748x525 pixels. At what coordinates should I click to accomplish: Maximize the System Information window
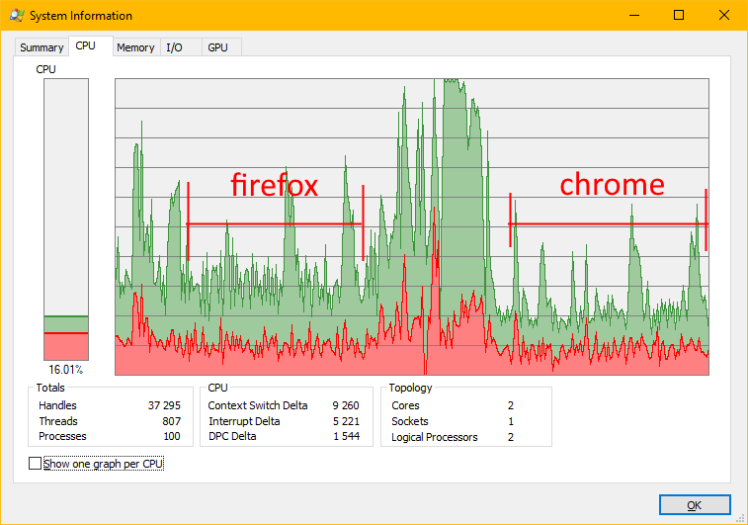click(679, 15)
